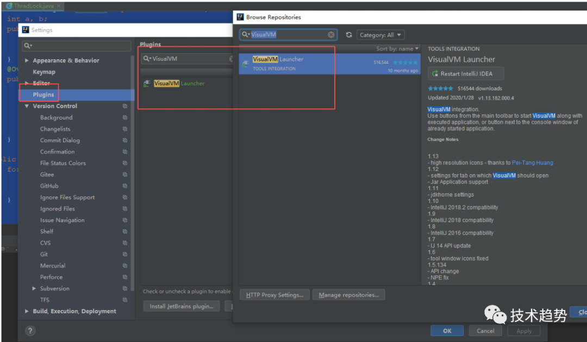Click project-level icon beside Background

125,118
